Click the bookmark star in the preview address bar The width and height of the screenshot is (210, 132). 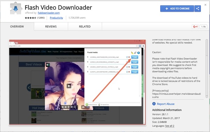[137, 46]
